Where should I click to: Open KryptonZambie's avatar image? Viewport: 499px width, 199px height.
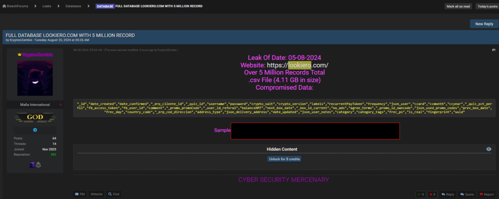pos(35,78)
